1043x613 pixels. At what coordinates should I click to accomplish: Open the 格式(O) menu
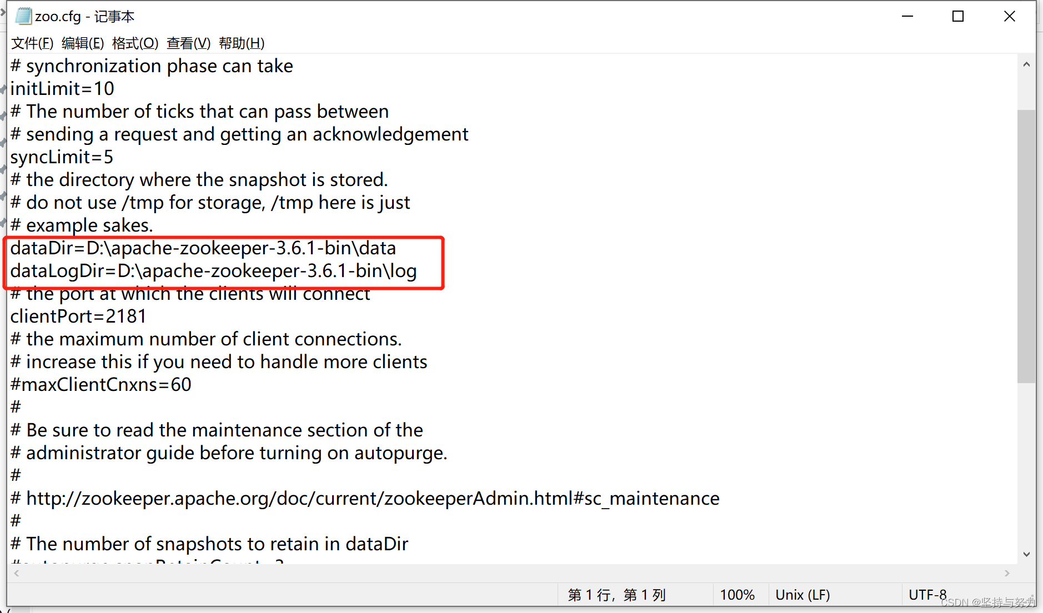(135, 43)
